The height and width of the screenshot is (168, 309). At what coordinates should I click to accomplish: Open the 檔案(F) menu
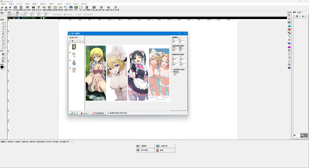3,4
